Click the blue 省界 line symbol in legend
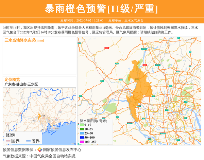 point(27,141)
